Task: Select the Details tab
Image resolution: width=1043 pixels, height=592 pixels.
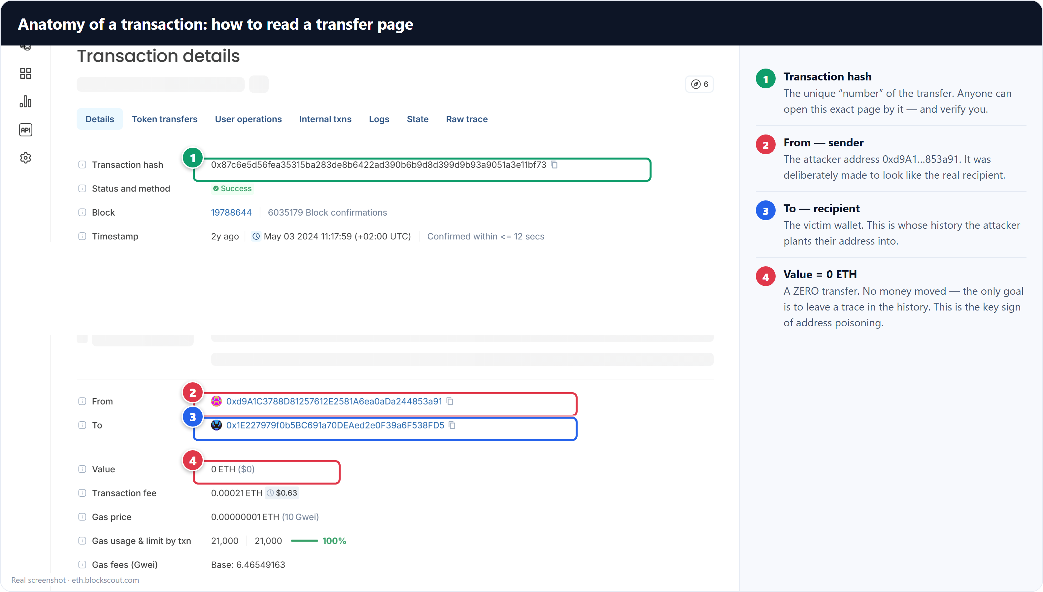Action: (x=100, y=119)
